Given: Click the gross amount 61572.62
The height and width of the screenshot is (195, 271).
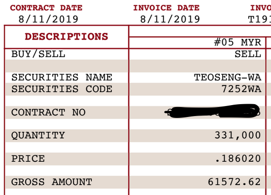Looking at the screenshot, I should tap(234, 182).
